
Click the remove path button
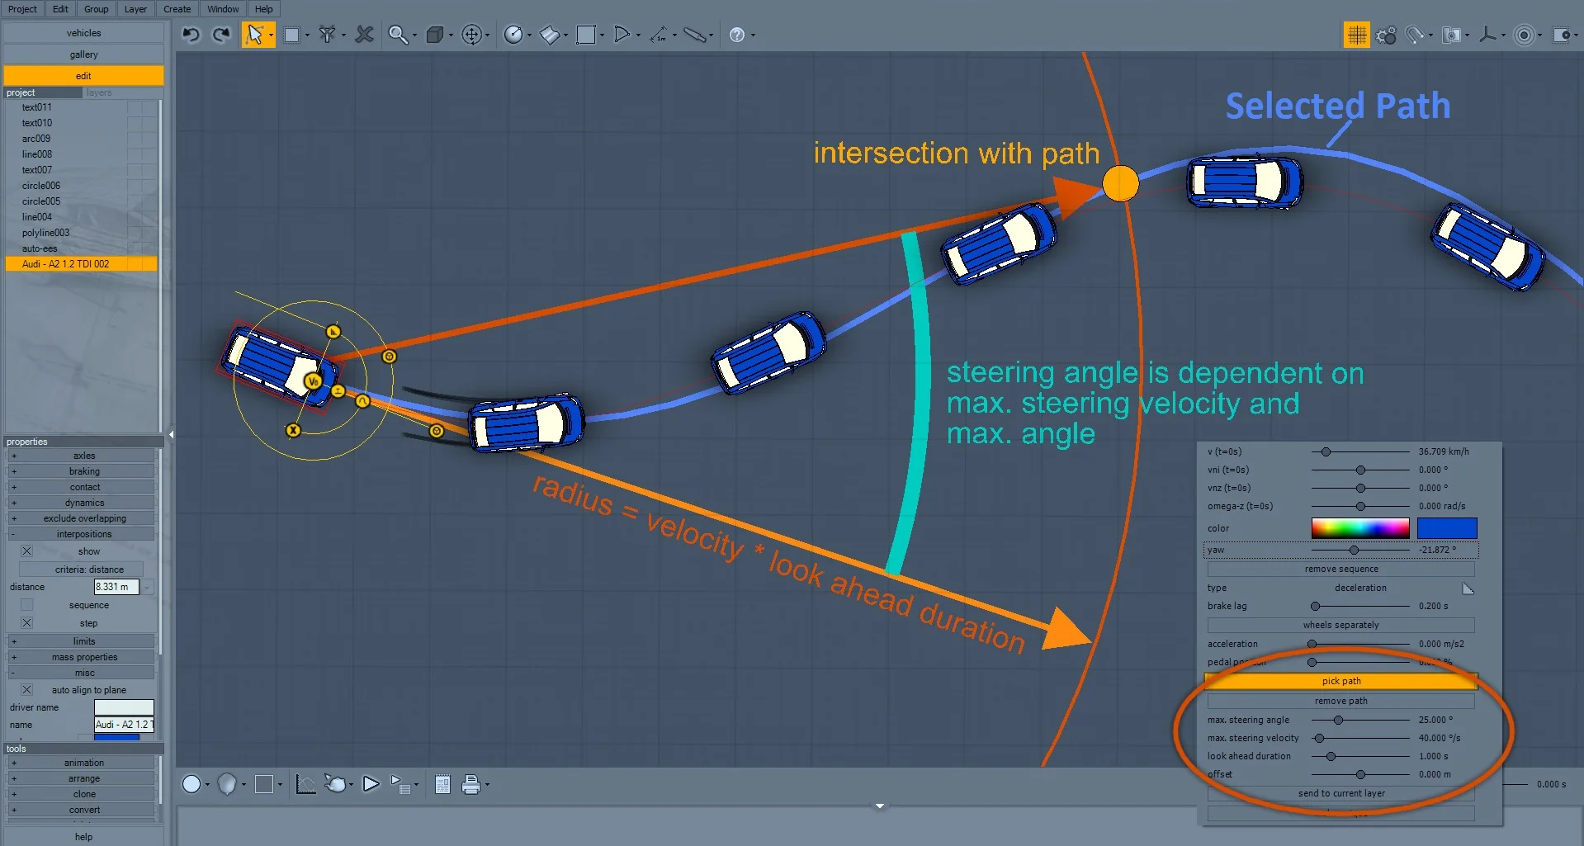click(x=1340, y=701)
